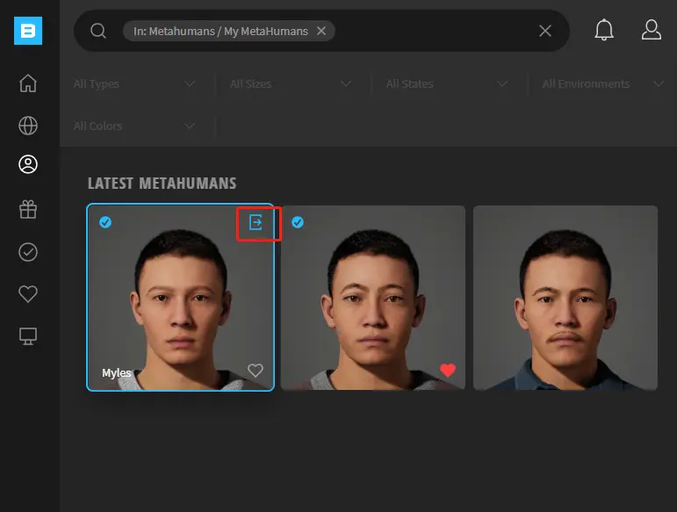Open notifications bell icon
677x512 pixels.
point(604,30)
